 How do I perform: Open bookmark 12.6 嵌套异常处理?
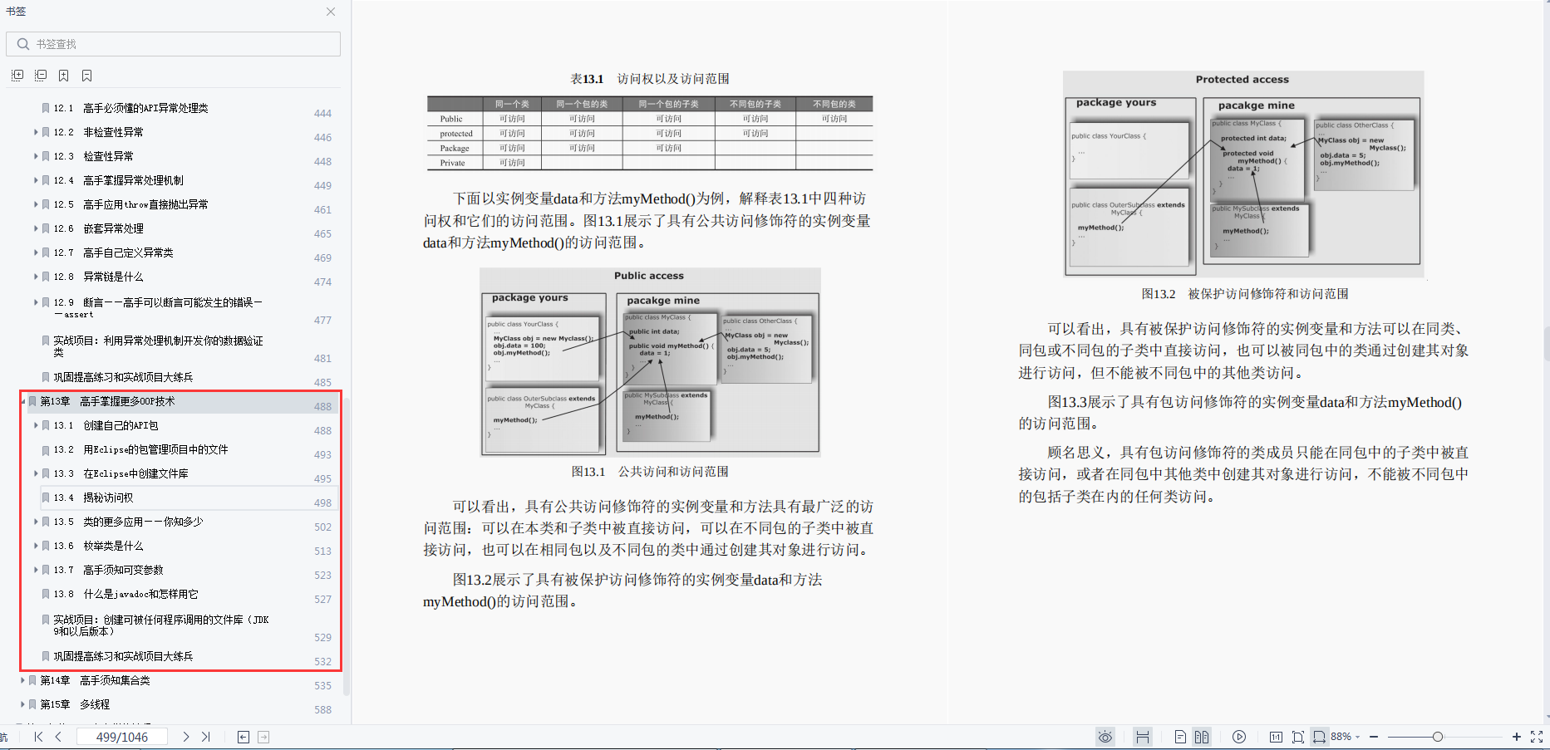tap(98, 228)
